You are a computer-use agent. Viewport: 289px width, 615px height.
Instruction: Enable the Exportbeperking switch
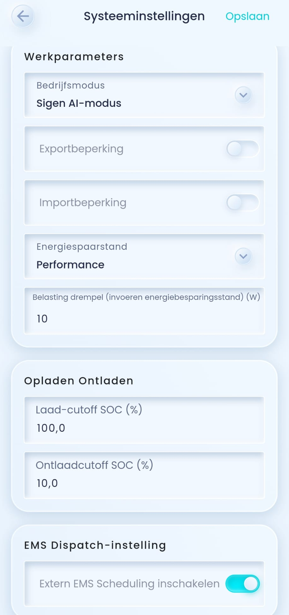[x=242, y=149]
